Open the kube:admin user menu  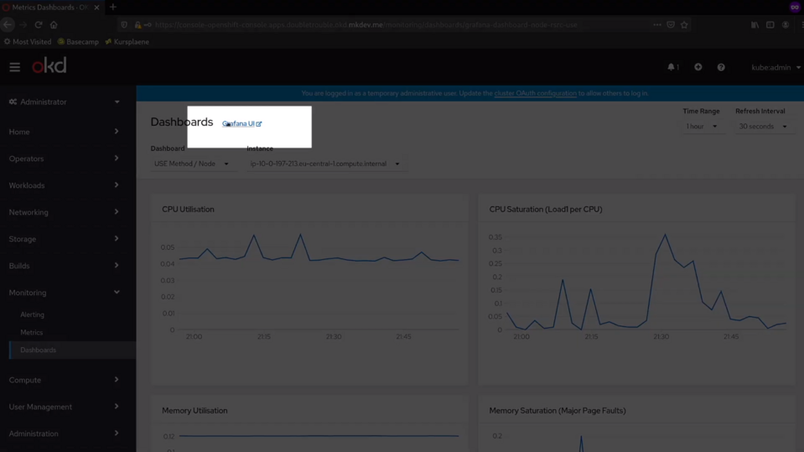pos(775,67)
